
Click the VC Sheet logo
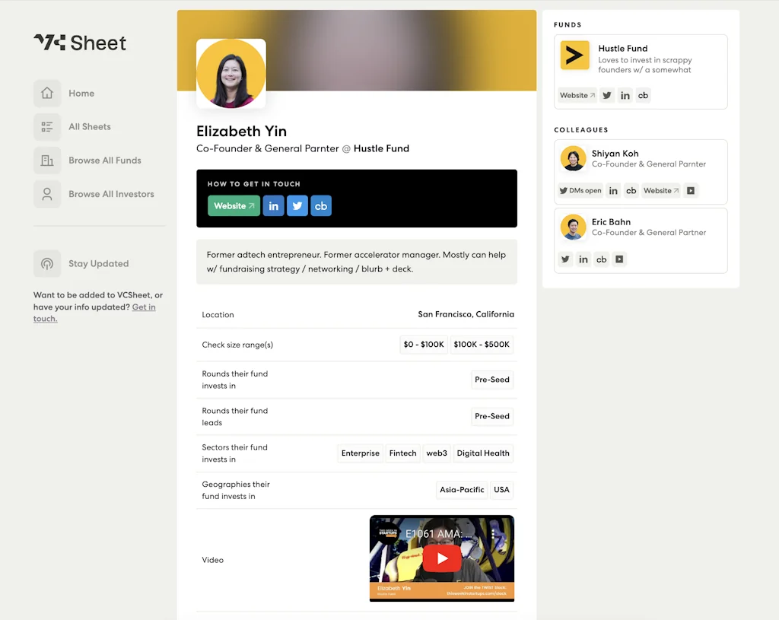click(x=79, y=43)
